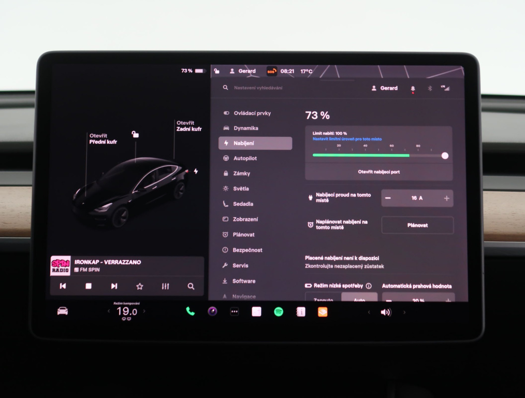Open the white app icon next to Spotify
Screen dimensions: 525x398
point(256,312)
